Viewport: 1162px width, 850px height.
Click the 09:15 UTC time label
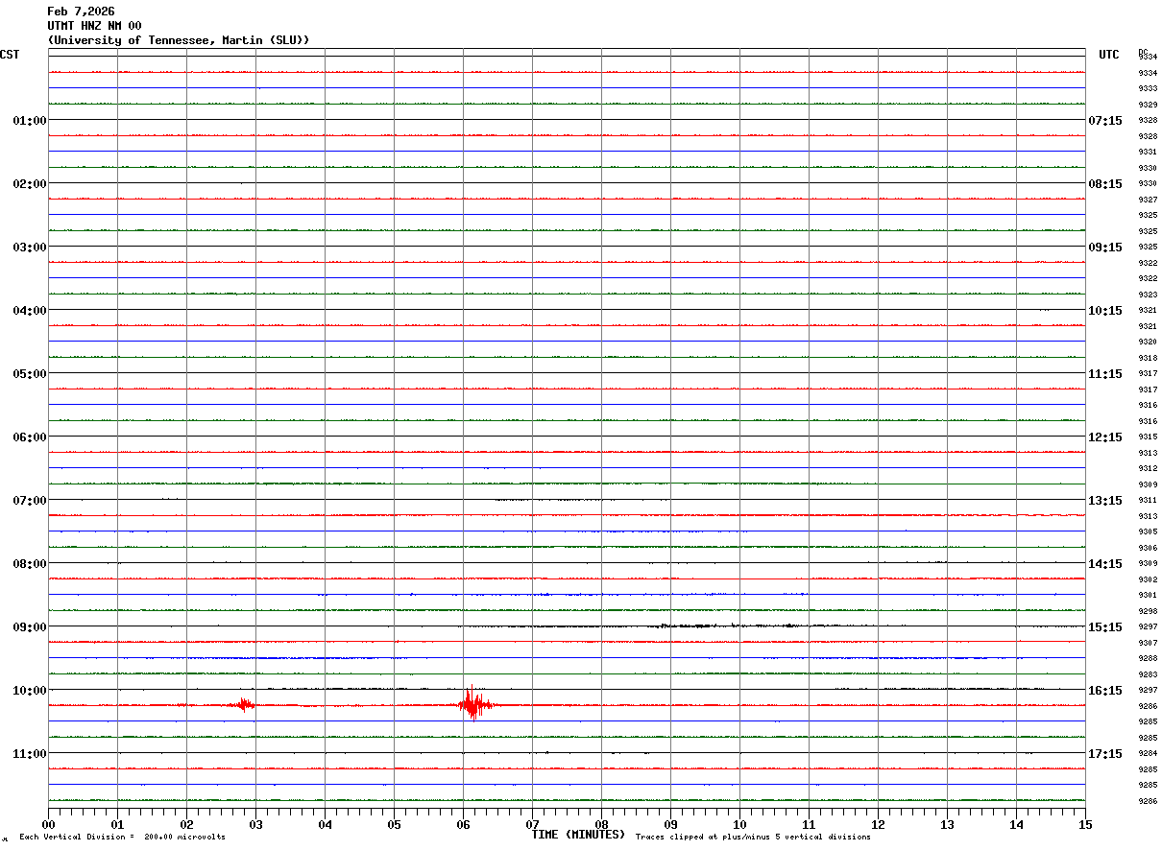click(x=1105, y=247)
